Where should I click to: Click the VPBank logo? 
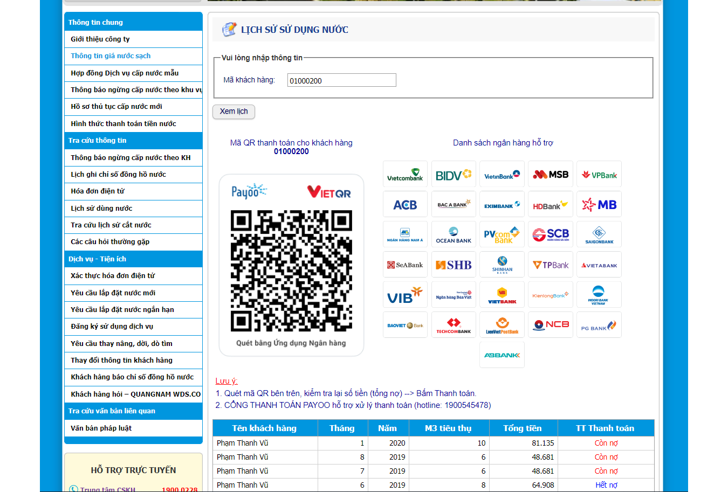click(x=599, y=175)
